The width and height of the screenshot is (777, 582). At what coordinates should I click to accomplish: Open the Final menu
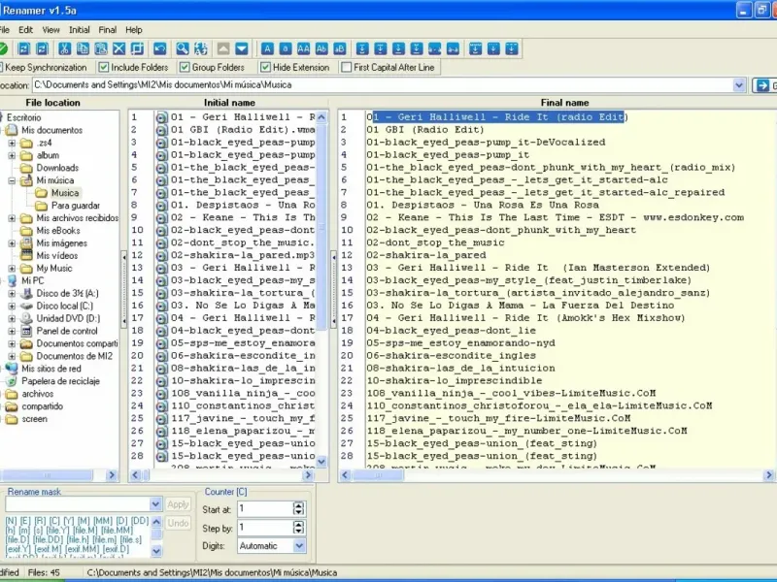click(107, 30)
